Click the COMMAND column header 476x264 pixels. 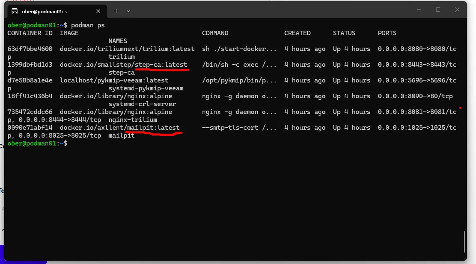[215, 33]
